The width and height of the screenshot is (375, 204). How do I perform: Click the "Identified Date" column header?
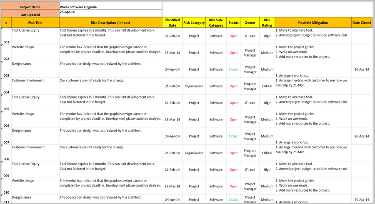tap(172, 22)
